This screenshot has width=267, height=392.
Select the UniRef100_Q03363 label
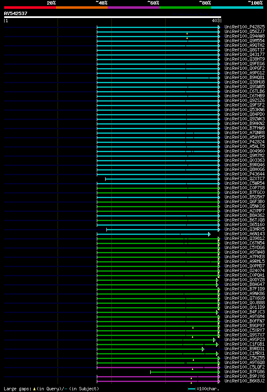coord(244,160)
